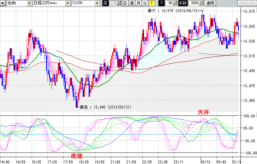This screenshot has height=164, width=257.
Task: Expand the 13/09 contract month dropdown
Action: tap(97, 3)
